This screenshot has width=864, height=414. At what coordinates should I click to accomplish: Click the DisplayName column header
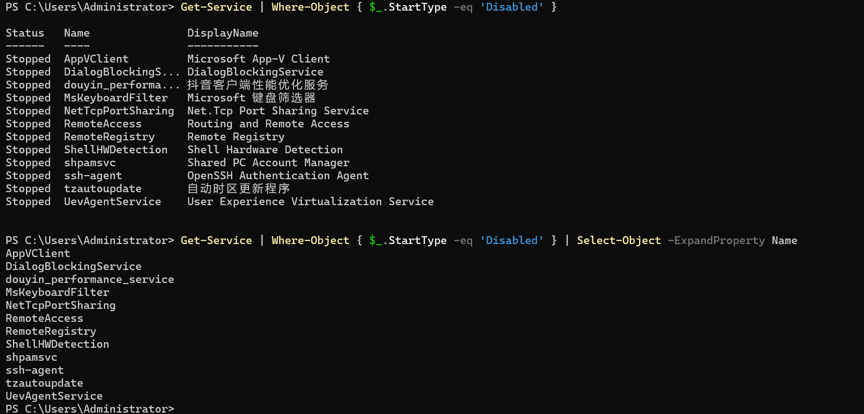click(x=223, y=33)
